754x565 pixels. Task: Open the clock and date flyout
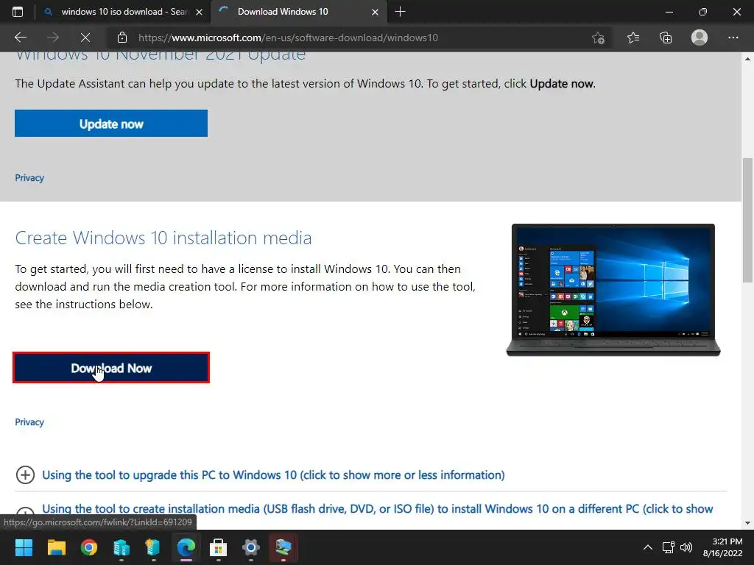click(x=723, y=547)
